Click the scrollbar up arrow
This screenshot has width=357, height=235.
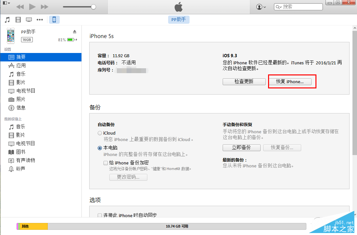(355, 28)
